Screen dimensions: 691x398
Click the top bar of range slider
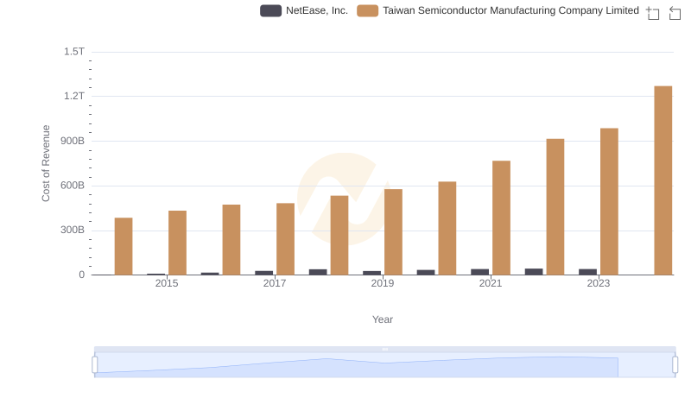pyautogui.click(x=384, y=349)
